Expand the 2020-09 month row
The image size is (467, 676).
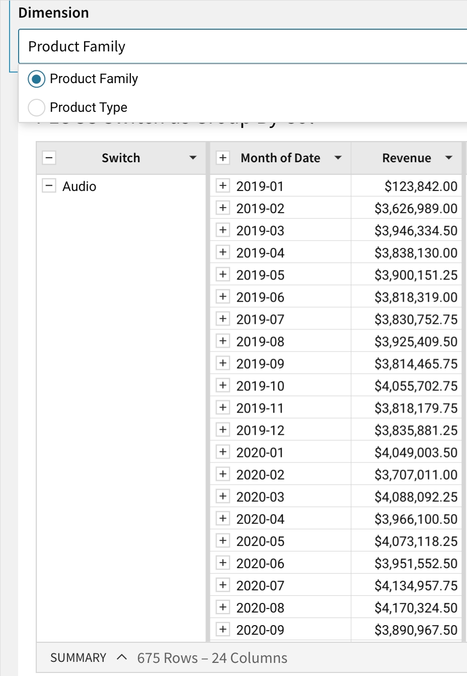tap(222, 629)
